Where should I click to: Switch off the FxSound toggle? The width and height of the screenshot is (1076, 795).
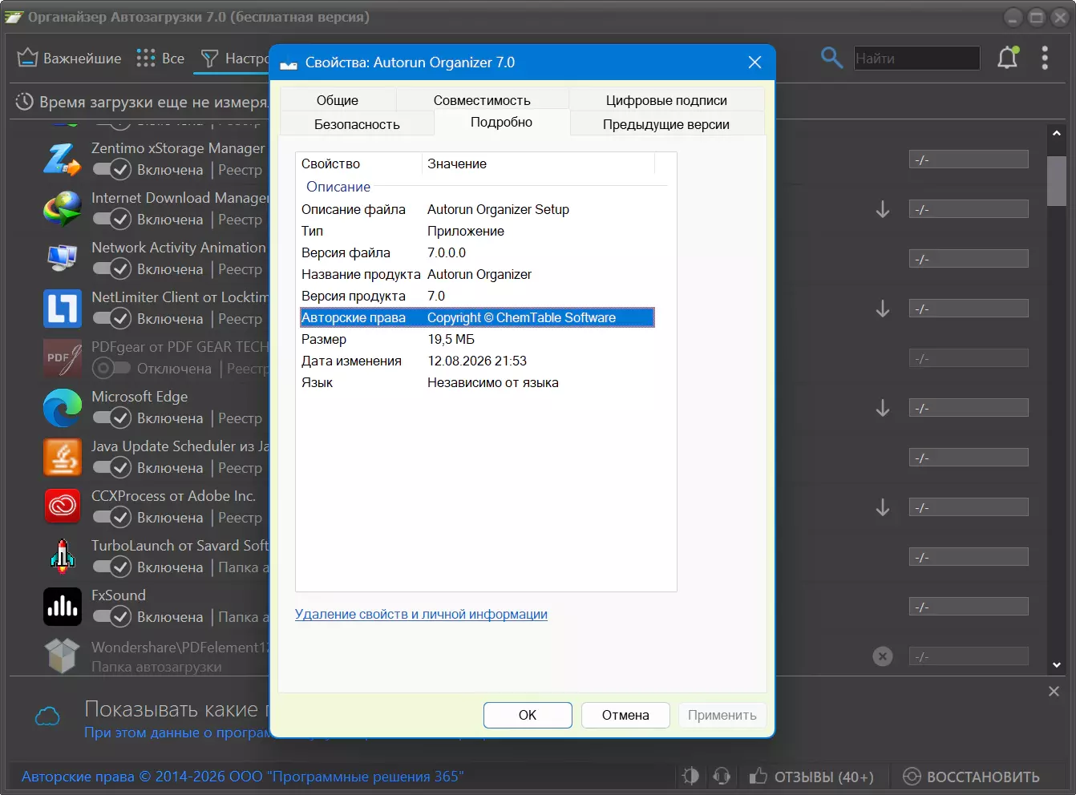[x=111, y=617]
